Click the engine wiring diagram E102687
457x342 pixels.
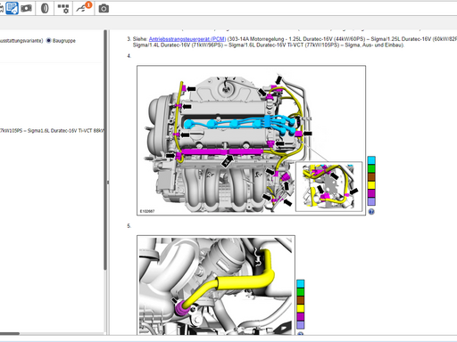pyautogui.click(x=251, y=141)
